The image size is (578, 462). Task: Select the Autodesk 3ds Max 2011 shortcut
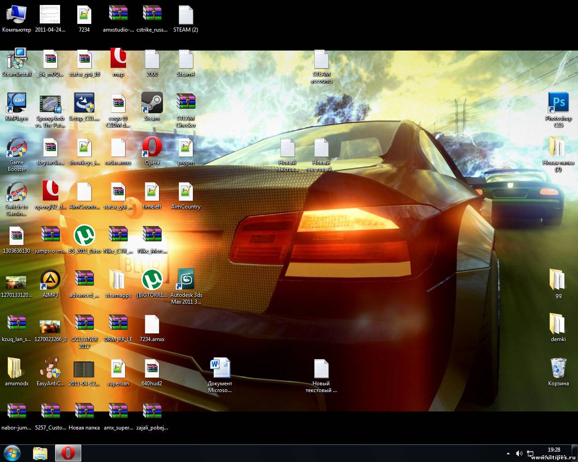point(186,280)
